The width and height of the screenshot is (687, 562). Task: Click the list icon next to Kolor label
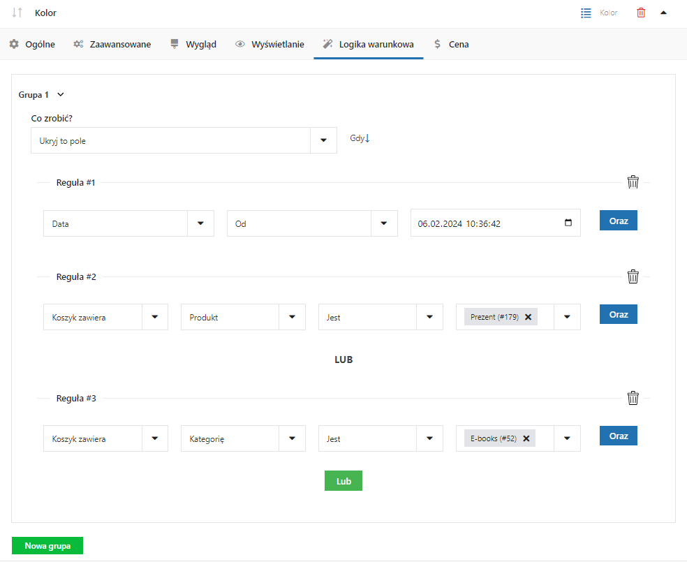(586, 13)
